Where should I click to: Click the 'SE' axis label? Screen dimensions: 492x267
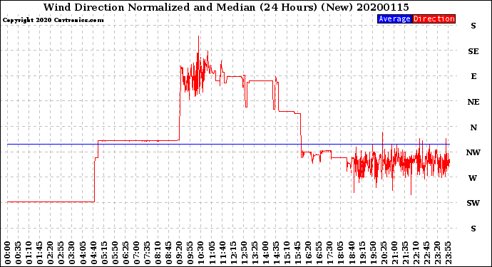[473, 51]
